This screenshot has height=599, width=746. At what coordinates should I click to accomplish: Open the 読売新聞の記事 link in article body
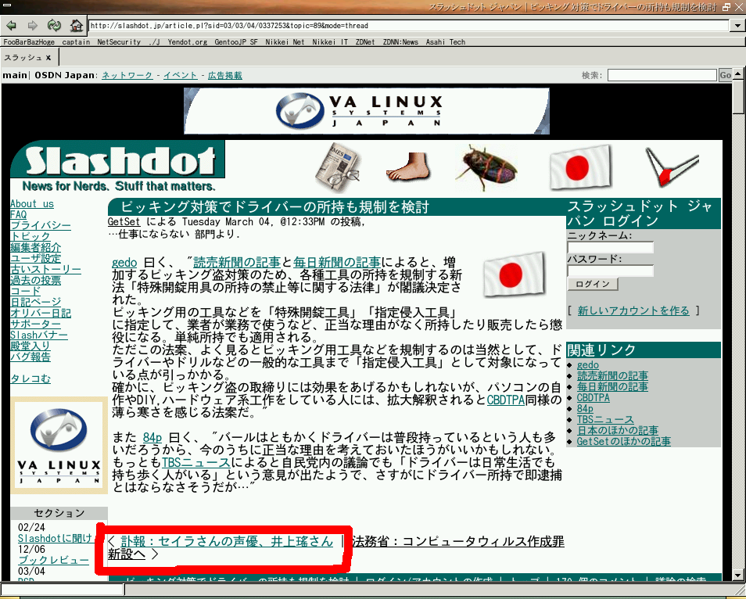coord(237,262)
